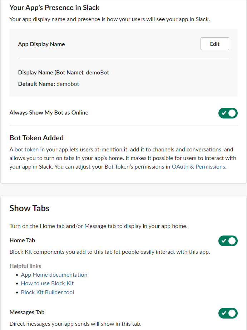The width and height of the screenshot is (247, 330).
Task: Toggle Always Show My Bot as Online
Action: tap(228, 113)
